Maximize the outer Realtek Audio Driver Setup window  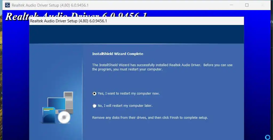point(247,5)
